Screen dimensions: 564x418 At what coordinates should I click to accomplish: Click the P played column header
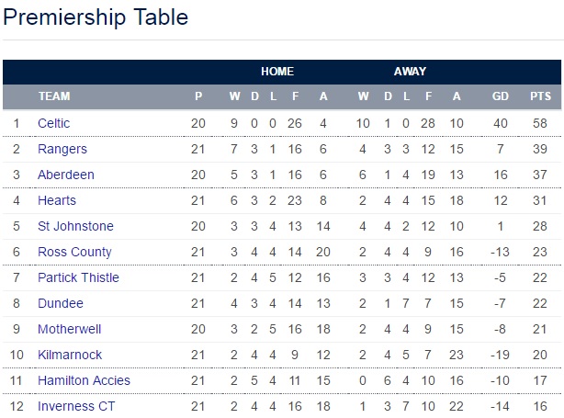pyautogui.click(x=198, y=96)
